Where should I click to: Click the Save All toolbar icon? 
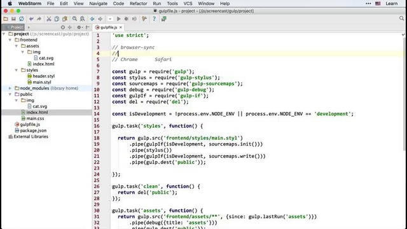pos(13,19)
